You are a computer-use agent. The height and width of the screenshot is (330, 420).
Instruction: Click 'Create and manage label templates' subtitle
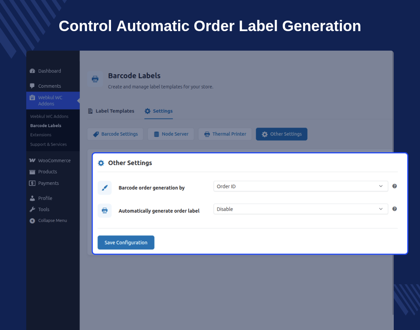(161, 87)
